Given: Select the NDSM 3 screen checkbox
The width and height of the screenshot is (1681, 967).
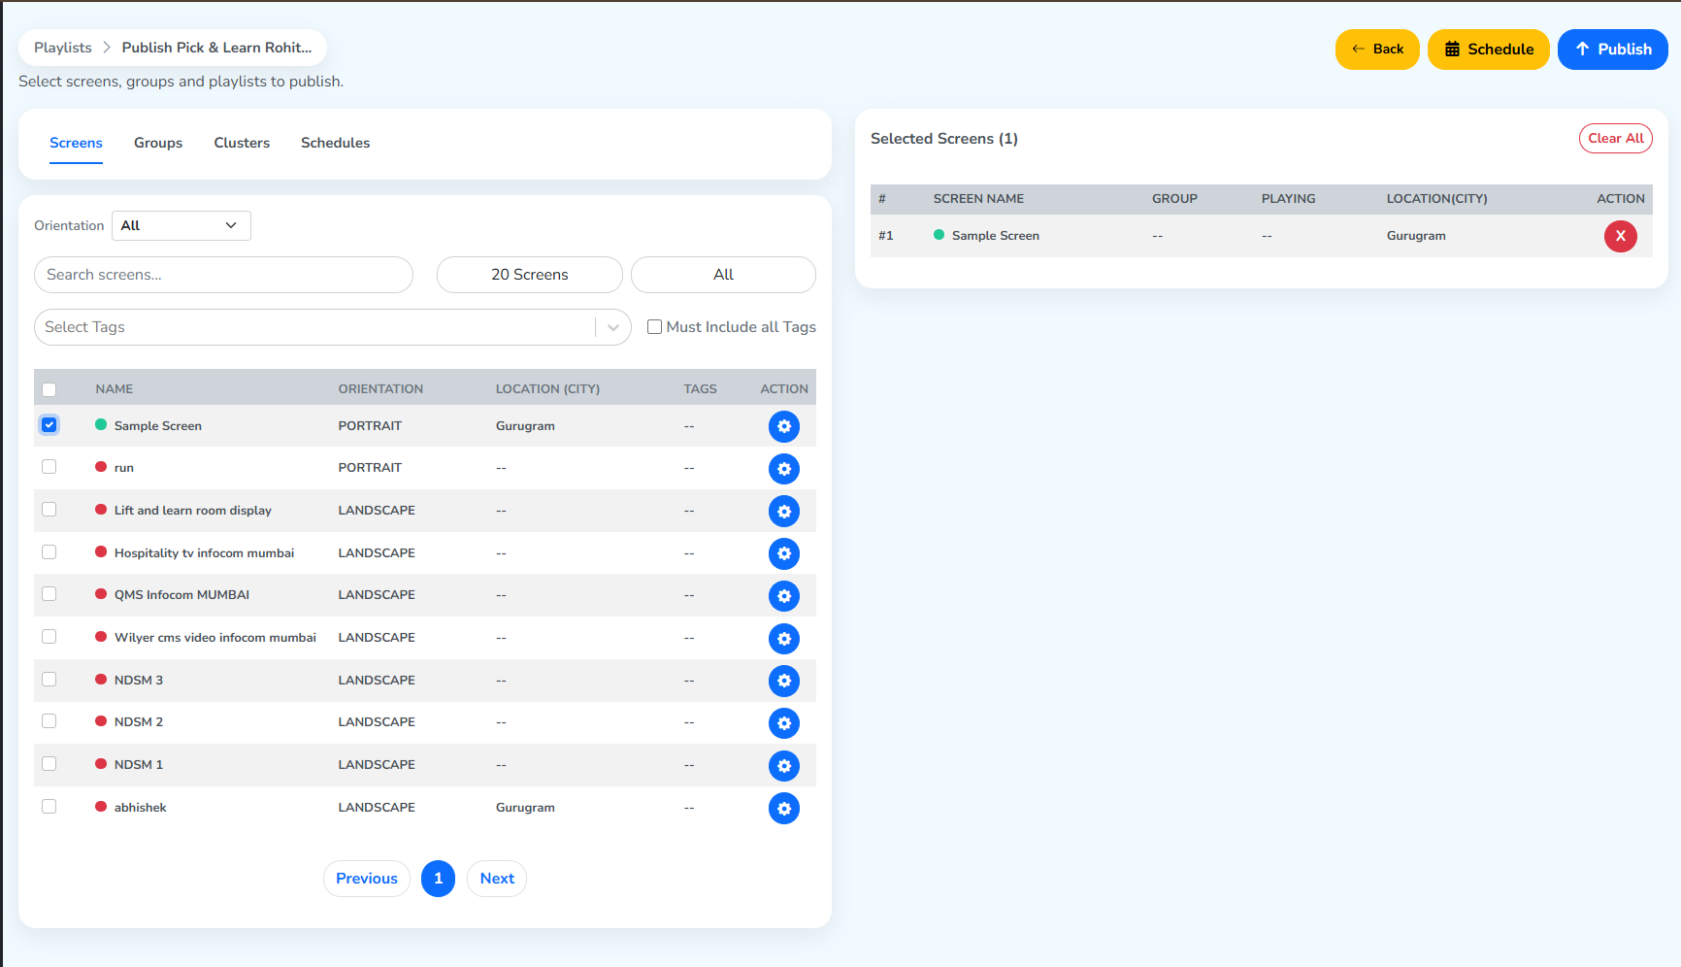Looking at the screenshot, I should [49, 680].
